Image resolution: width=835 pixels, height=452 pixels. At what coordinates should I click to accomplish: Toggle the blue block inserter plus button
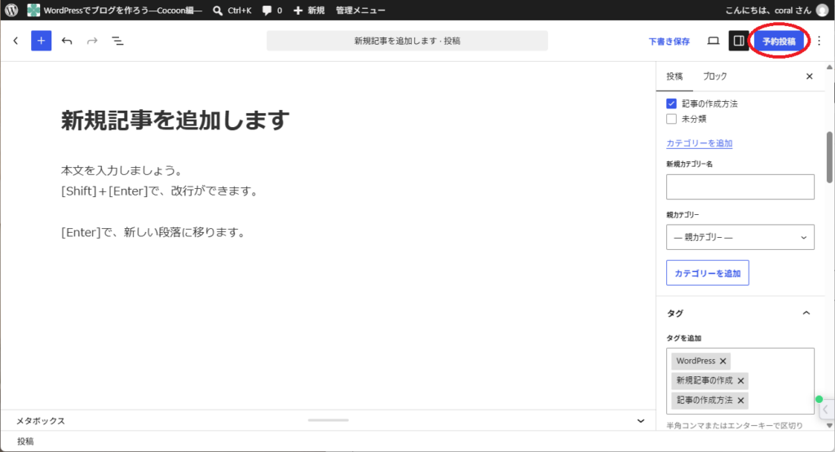point(41,41)
